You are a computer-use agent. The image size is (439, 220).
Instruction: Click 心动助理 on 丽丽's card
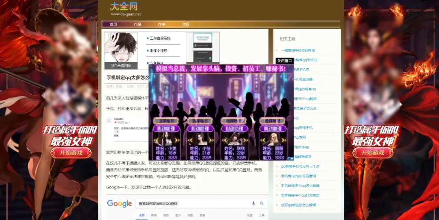(273, 129)
